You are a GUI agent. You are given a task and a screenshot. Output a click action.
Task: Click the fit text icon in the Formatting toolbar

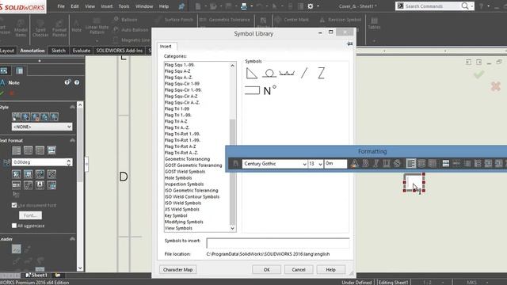click(445, 164)
